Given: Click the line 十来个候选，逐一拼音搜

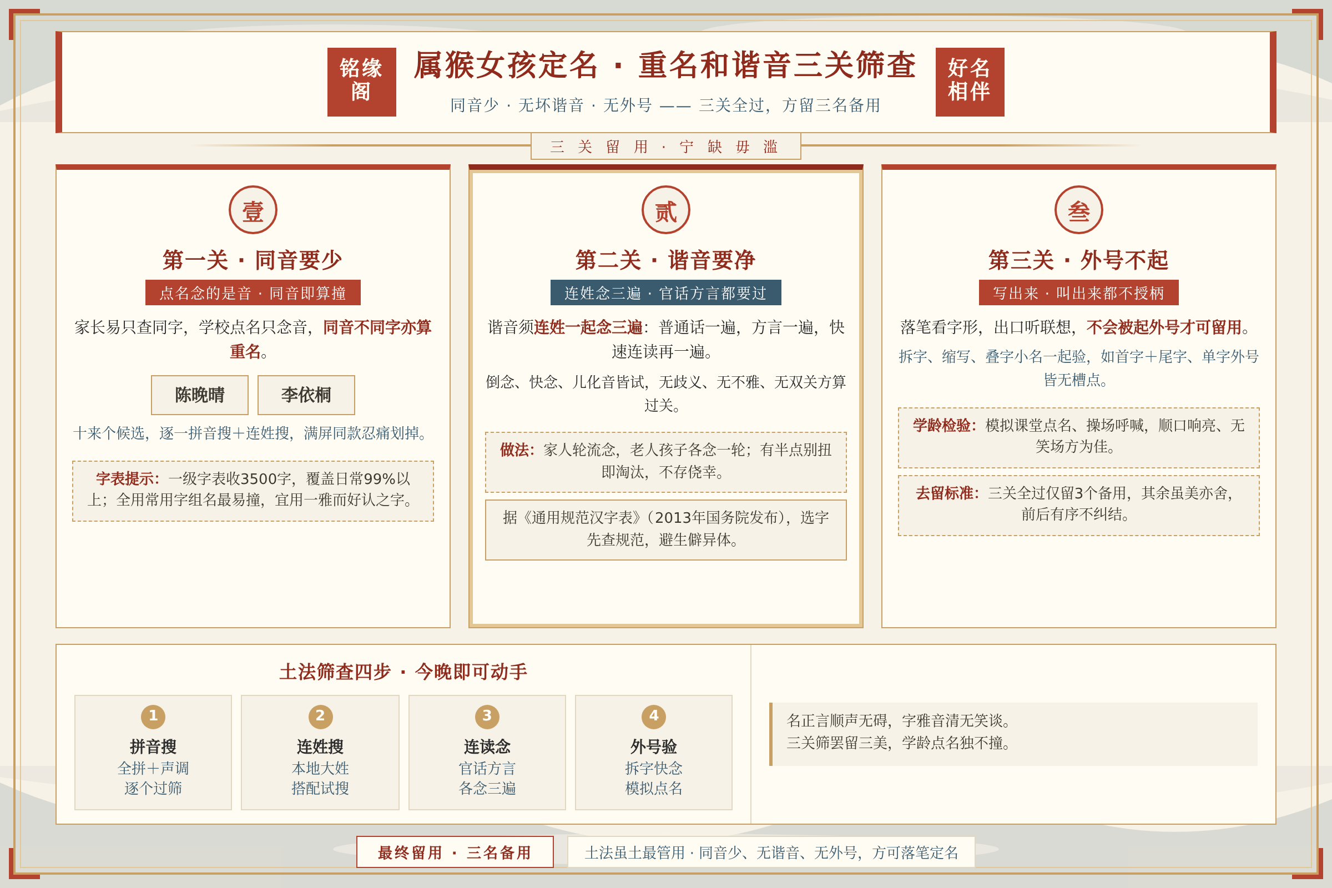Looking at the screenshot, I should point(253,433).
